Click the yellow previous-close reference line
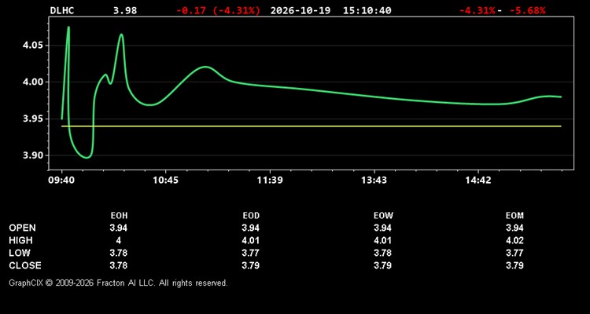 312,126
